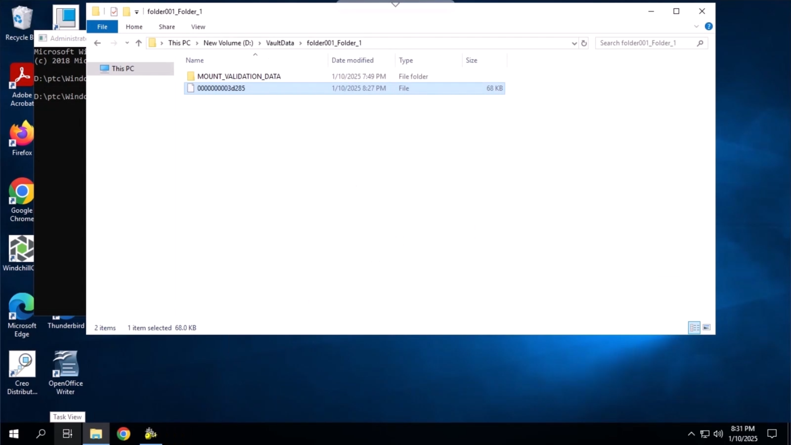Click the Back navigation arrow
Screen dimensions: 791x445
tap(97, 42)
